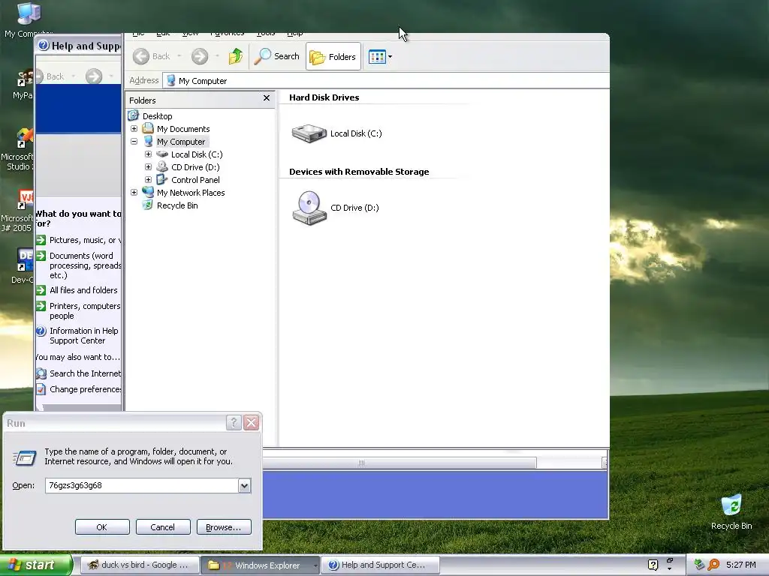Viewport: 769px width, 576px height.
Task: Click the Run dialog Open text field
Action: pyautogui.click(x=142, y=485)
